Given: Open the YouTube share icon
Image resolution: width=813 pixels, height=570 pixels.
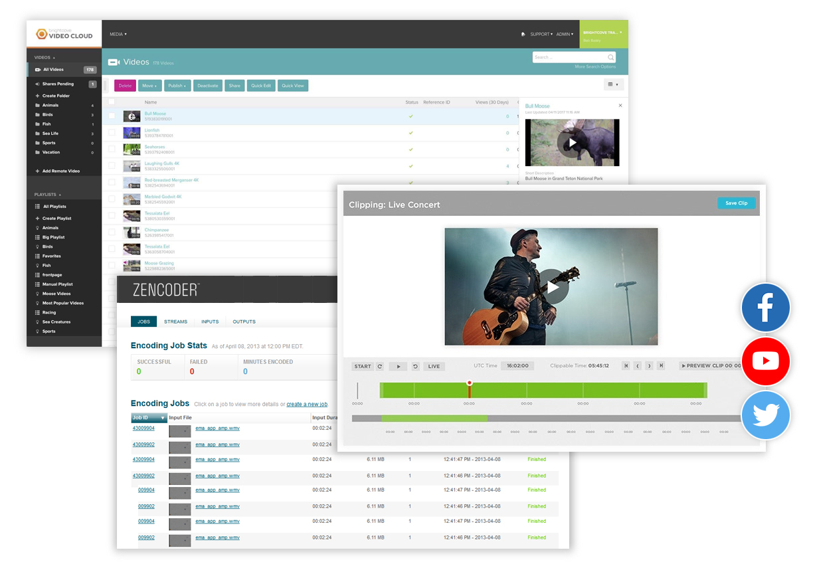Looking at the screenshot, I should coord(766,361).
